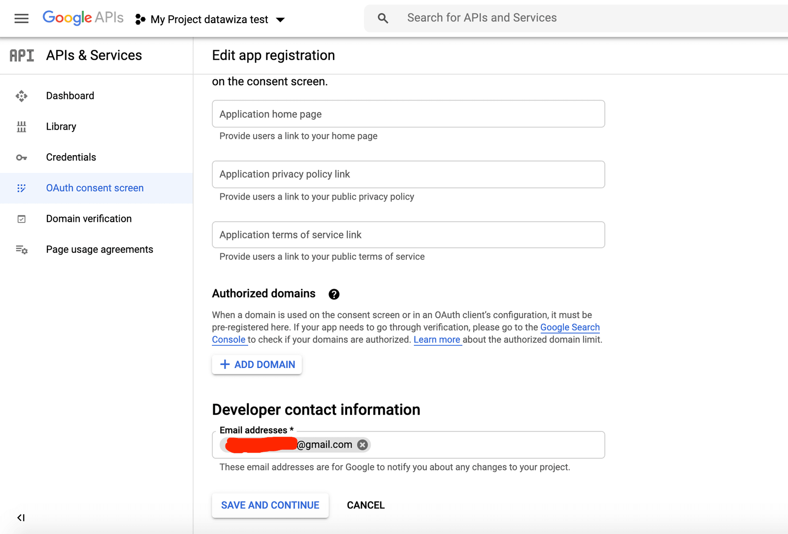
Task: Select My Project datawiza test name
Action: [x=209, y=19]
